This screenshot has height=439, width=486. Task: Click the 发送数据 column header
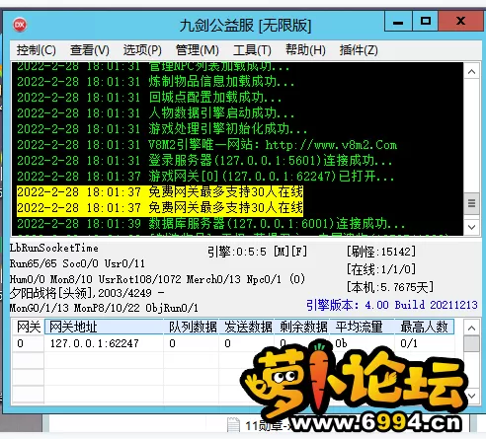point(247,327)
